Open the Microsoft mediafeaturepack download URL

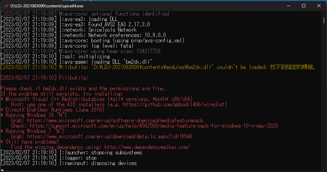click(x=115, y=120)
